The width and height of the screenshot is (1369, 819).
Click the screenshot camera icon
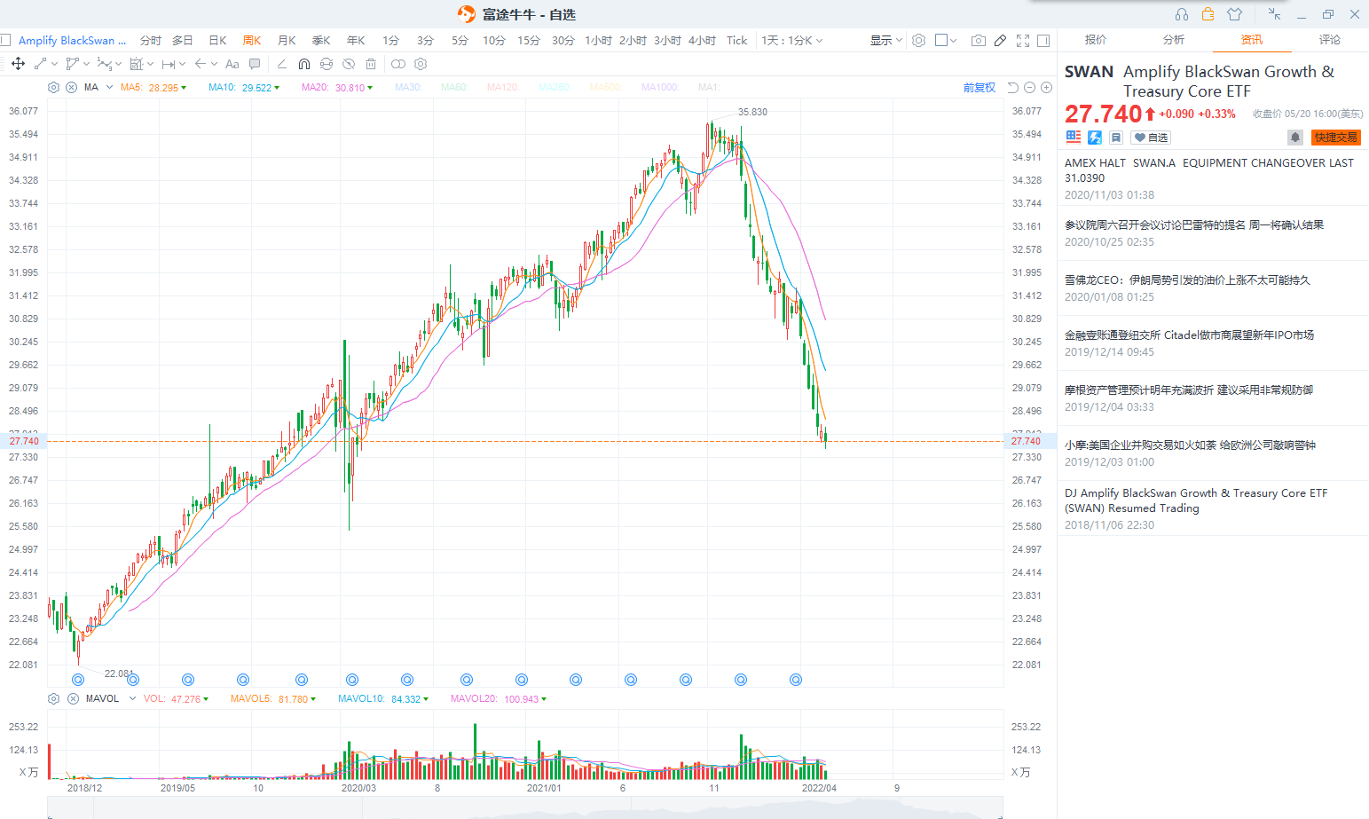tap(978, 40)
